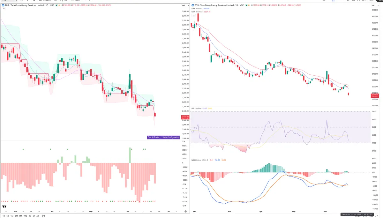
Task: Click the 3,000.00 price on left chart scale
Action: coord(186,11)
